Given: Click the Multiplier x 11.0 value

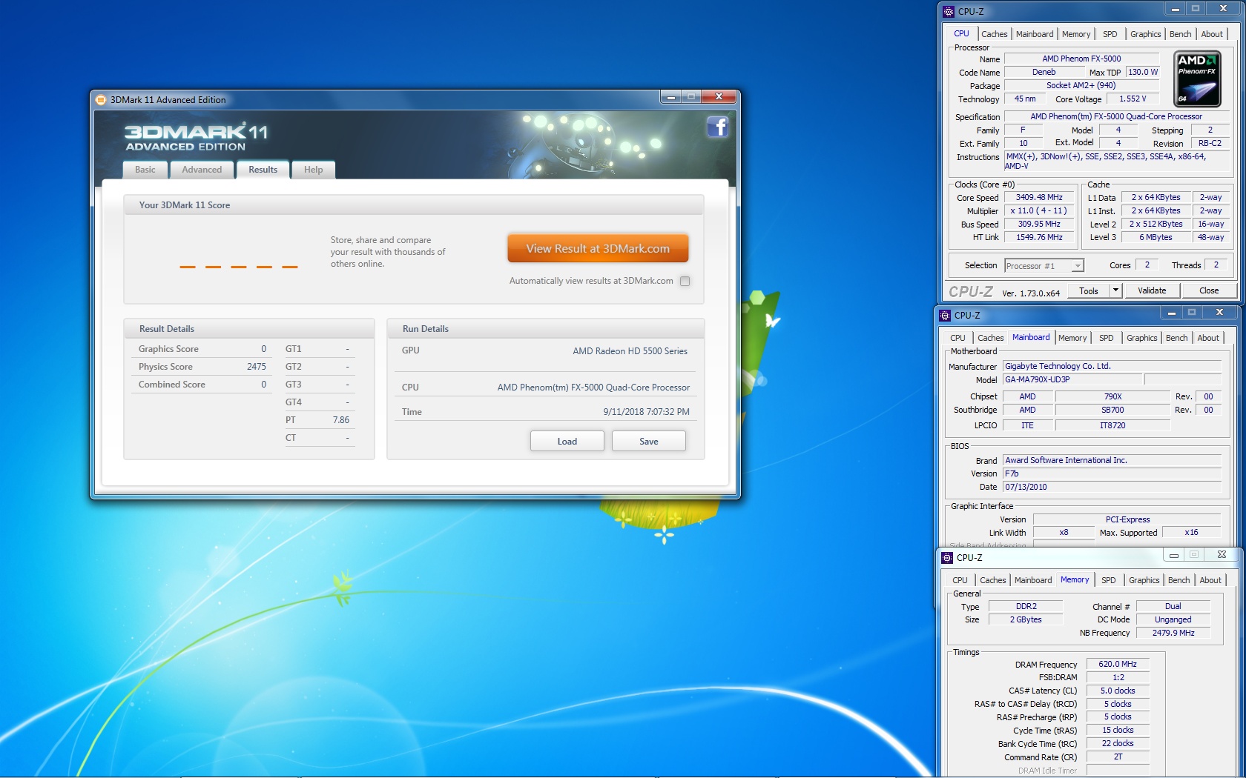Looking at the screenshot, I should [1039, 210].
